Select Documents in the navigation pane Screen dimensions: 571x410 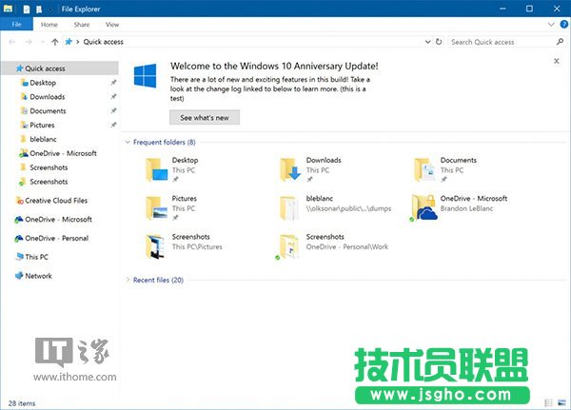[48, 111]
